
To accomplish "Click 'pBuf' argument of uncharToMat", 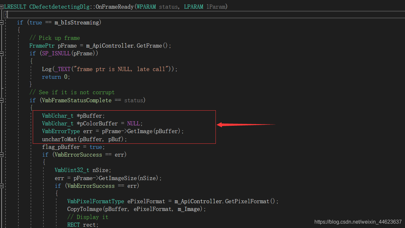I will pyautogui.click(x=114, y=139).
